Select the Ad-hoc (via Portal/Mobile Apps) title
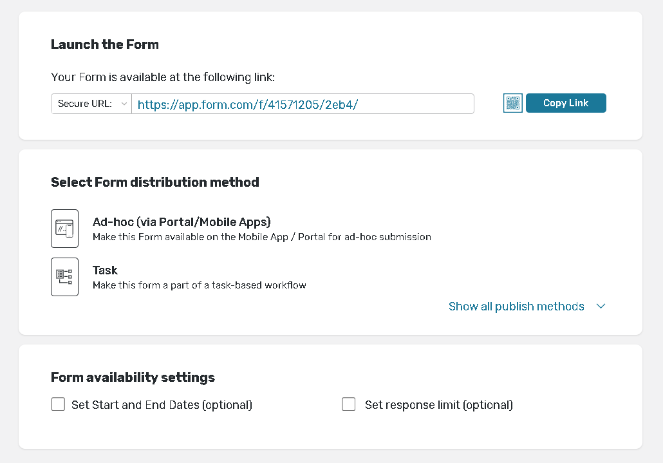 click(x=182, y=222)
